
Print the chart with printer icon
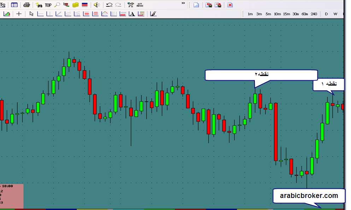(27, 5)
